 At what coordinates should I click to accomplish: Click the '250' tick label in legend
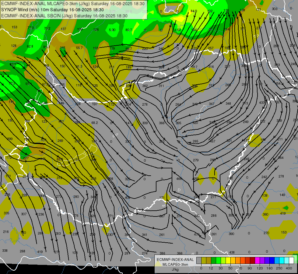click(279, 268)
